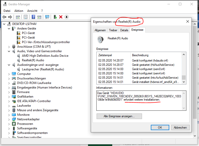199x146 pixels.
Task: Switch to the Details tab
Action: 124,30
